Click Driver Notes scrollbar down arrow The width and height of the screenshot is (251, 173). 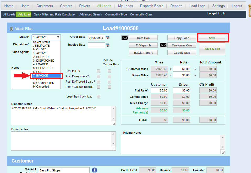113,144
